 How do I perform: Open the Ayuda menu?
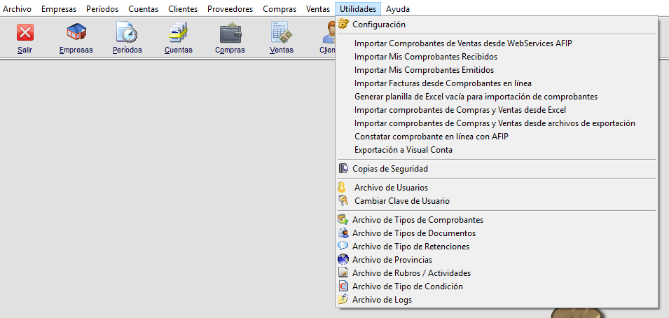coord(398,9)
